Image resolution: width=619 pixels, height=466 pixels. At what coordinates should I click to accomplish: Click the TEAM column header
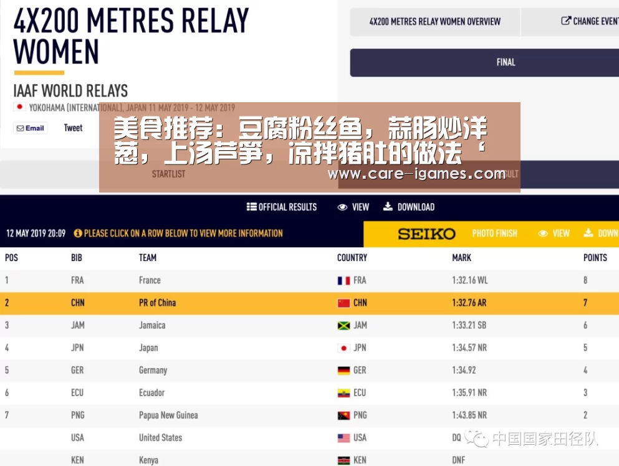click(148, 258)
